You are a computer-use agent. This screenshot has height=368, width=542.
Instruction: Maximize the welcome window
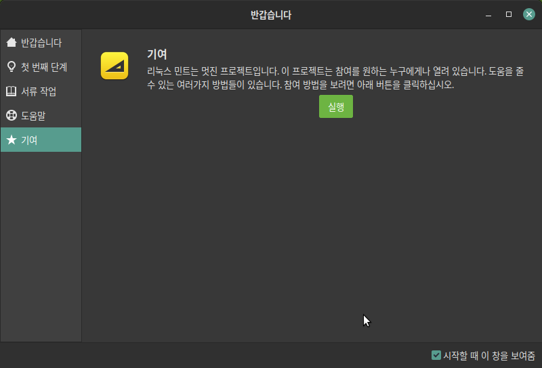(x=509, y=14)
